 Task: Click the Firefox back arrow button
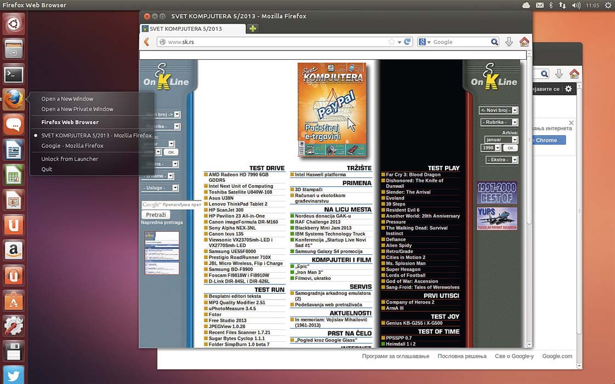[x=146, y=42]
